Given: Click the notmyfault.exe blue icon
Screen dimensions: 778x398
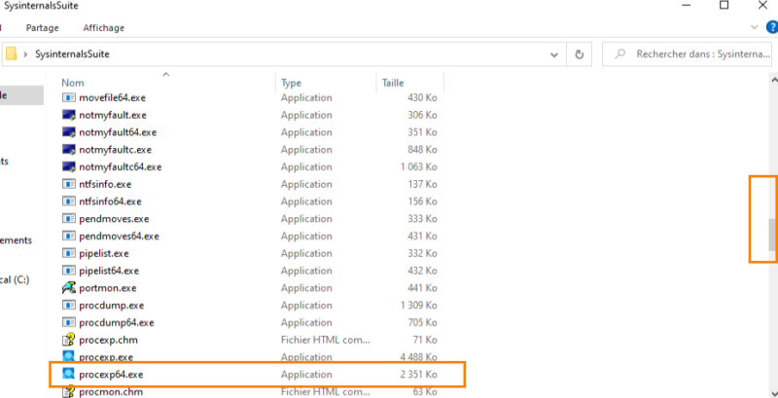Looking at the screenshot, I should [68, 115].
